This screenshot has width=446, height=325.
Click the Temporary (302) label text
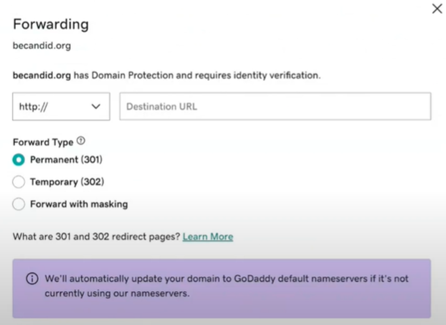[x=67, y=182]
